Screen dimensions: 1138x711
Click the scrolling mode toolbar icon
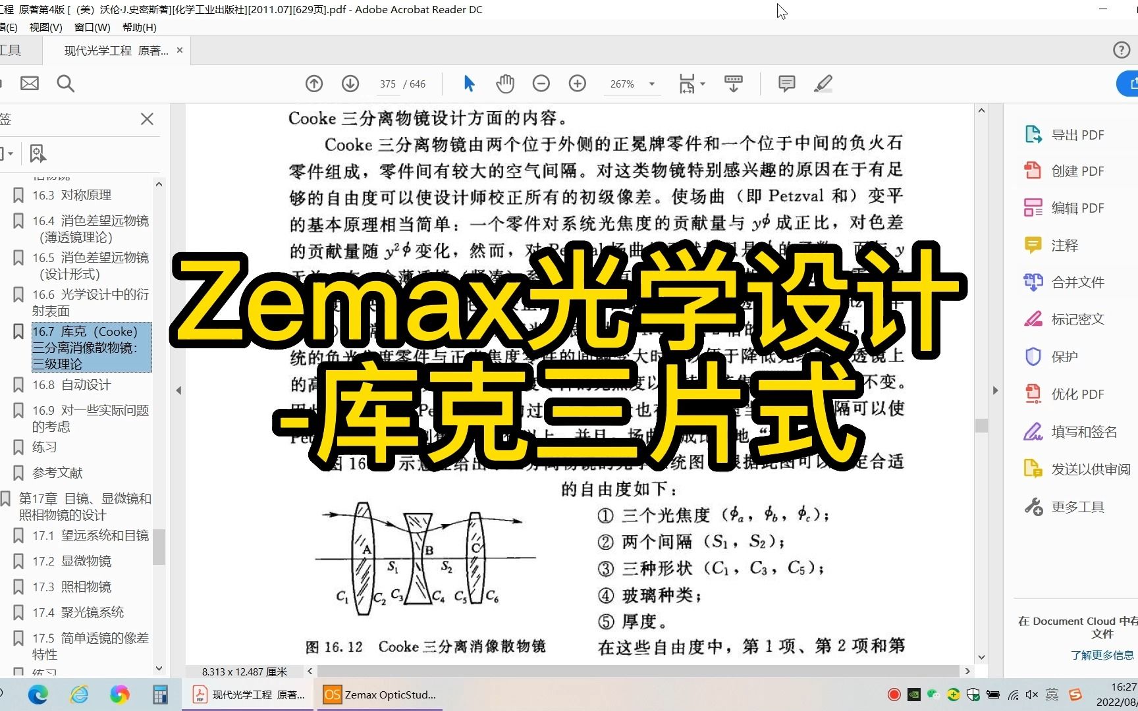[733, 84]
